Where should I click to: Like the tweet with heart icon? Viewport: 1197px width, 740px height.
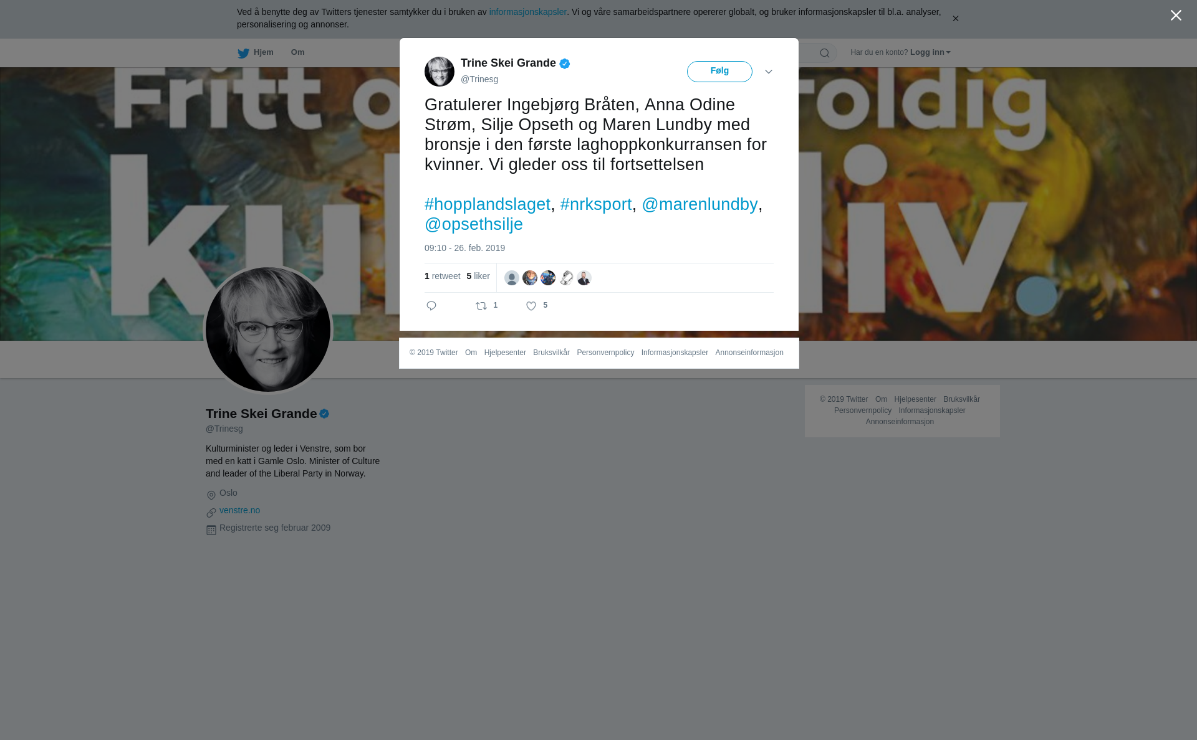[531, 306]
